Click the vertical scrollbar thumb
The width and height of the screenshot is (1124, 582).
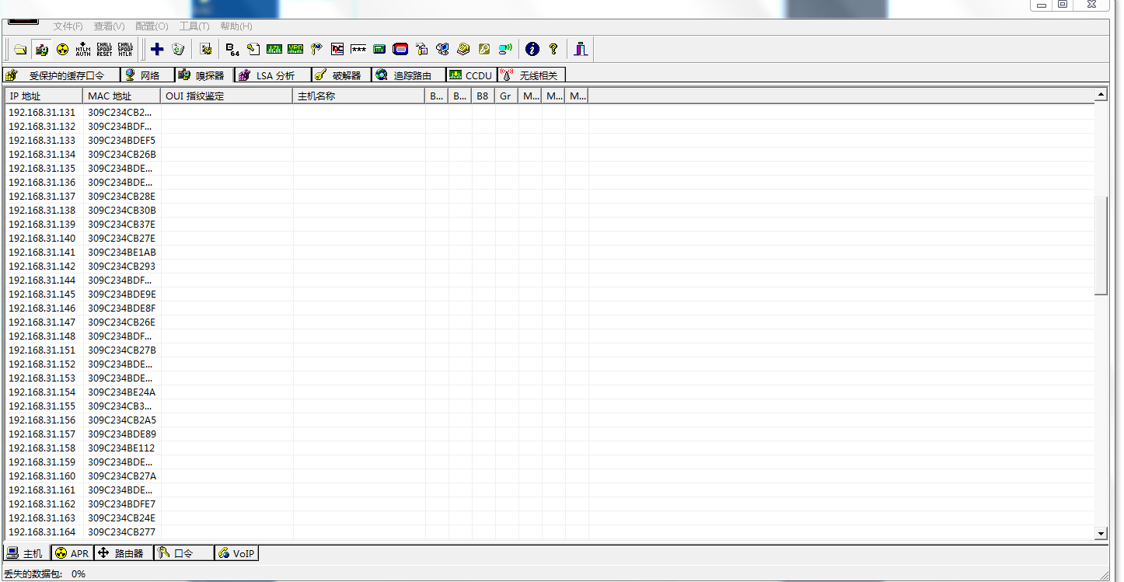click(1101, 246)
